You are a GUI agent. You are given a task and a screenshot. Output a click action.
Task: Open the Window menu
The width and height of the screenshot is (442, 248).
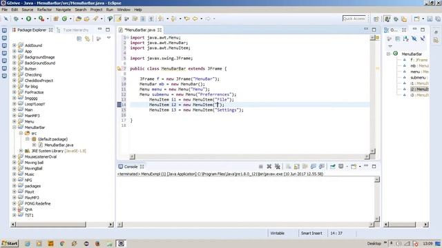pos(124,10)
